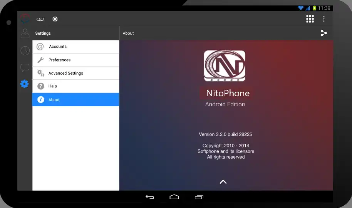Click the question mark icon beside Help
This screenshot has height=208, width=352.
click(x=41, y=86)
